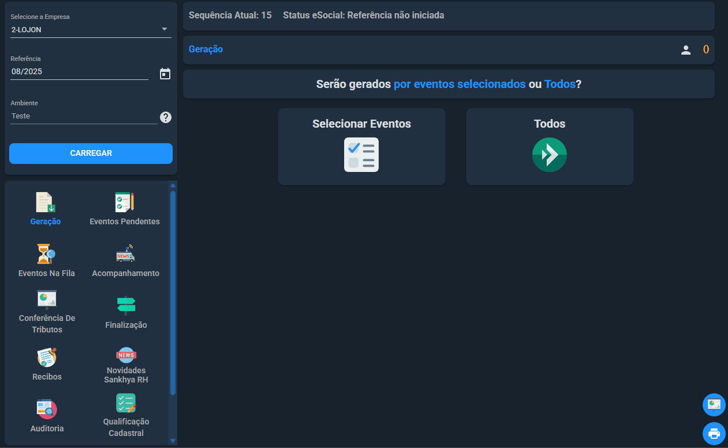Click the CARREGAR button
728x448 pixels.
point(91,154)
